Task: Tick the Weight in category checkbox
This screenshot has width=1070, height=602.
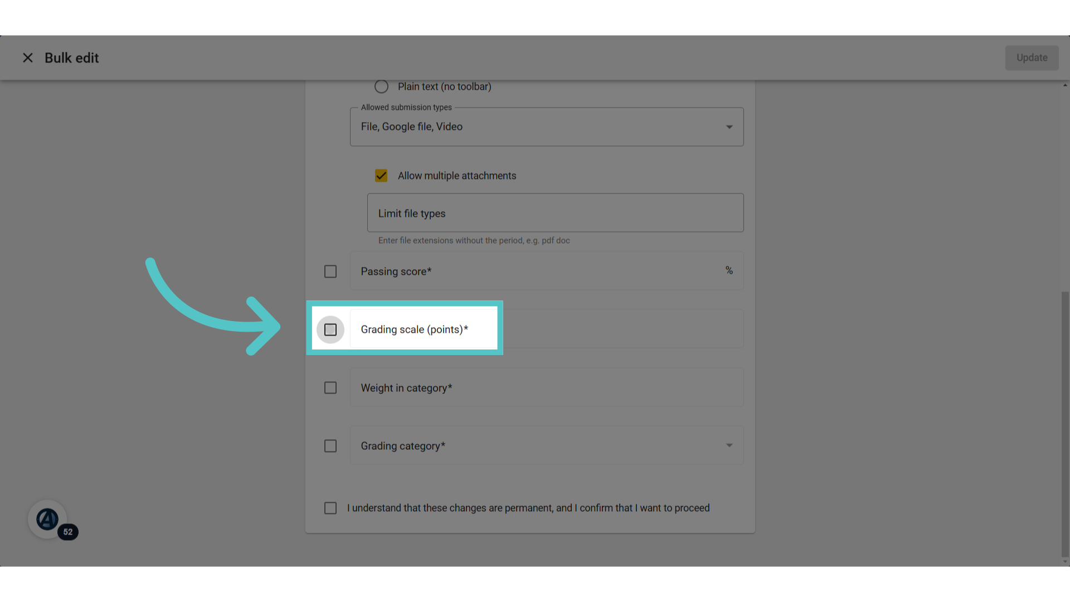Action: [330, 388]
